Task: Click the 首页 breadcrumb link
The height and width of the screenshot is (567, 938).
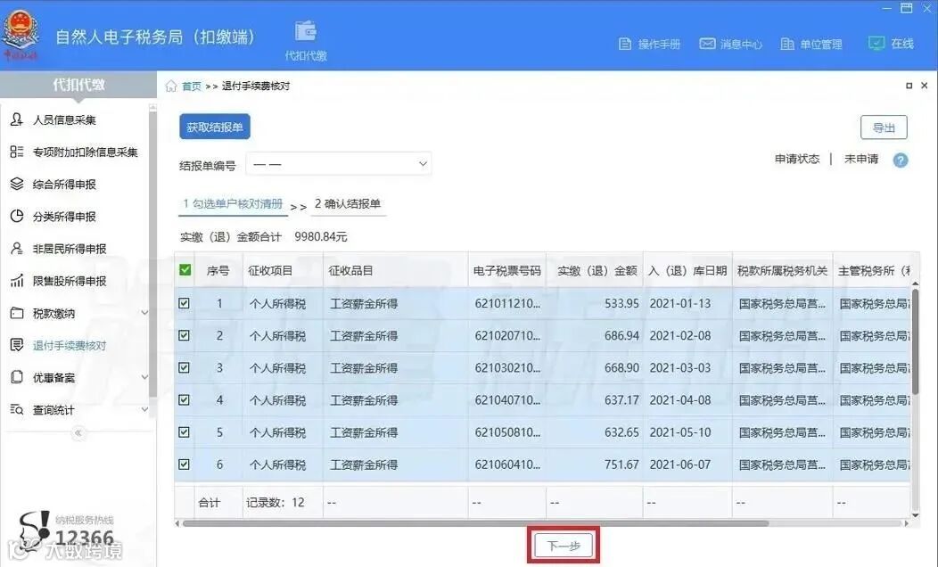Action: [x=192, y=86]
